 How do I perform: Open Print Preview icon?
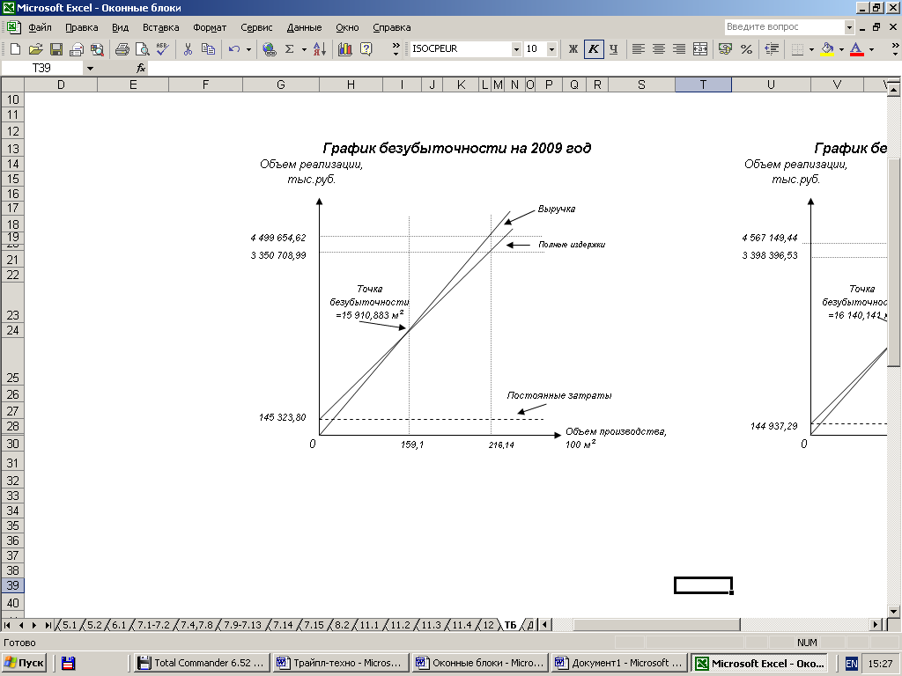pyautogui.click(x=142, y=49)
